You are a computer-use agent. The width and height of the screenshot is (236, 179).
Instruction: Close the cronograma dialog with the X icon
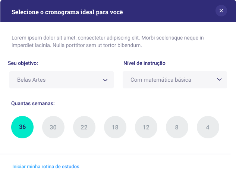click(221, 11)
